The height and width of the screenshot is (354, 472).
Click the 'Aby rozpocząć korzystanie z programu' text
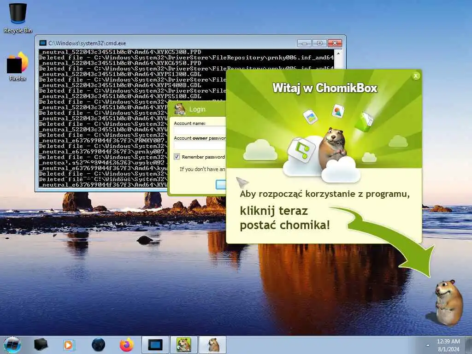click(325, 194)
